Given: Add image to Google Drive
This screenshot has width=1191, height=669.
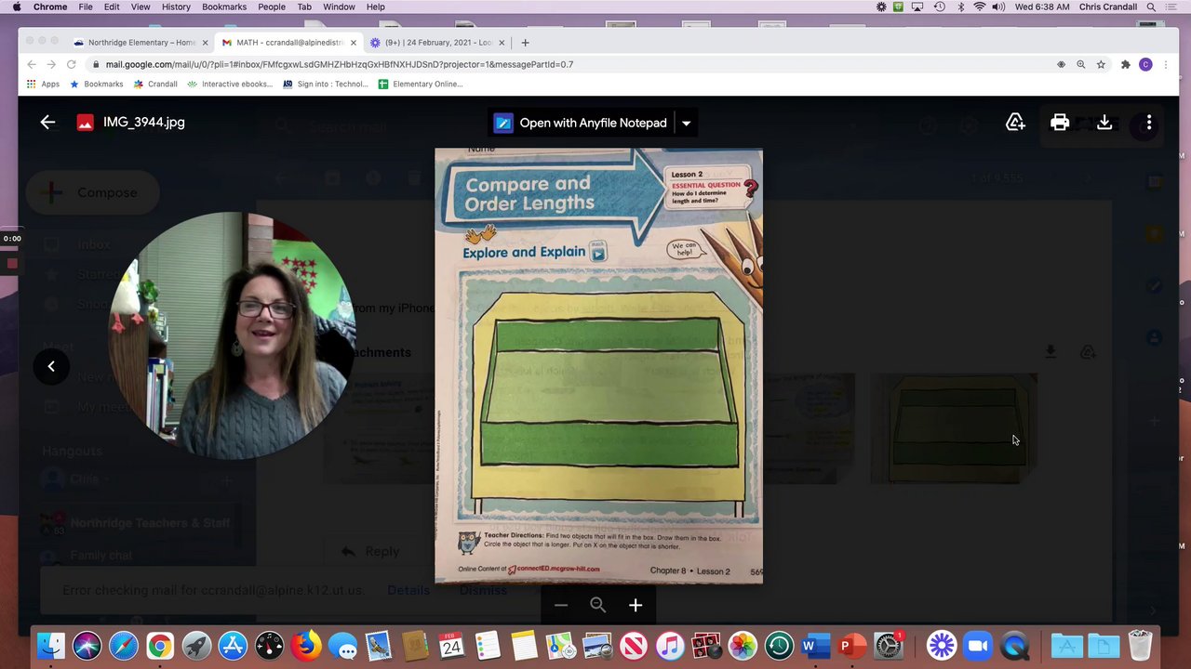Looking at the screenshot, I should (x=1015, y=122).
